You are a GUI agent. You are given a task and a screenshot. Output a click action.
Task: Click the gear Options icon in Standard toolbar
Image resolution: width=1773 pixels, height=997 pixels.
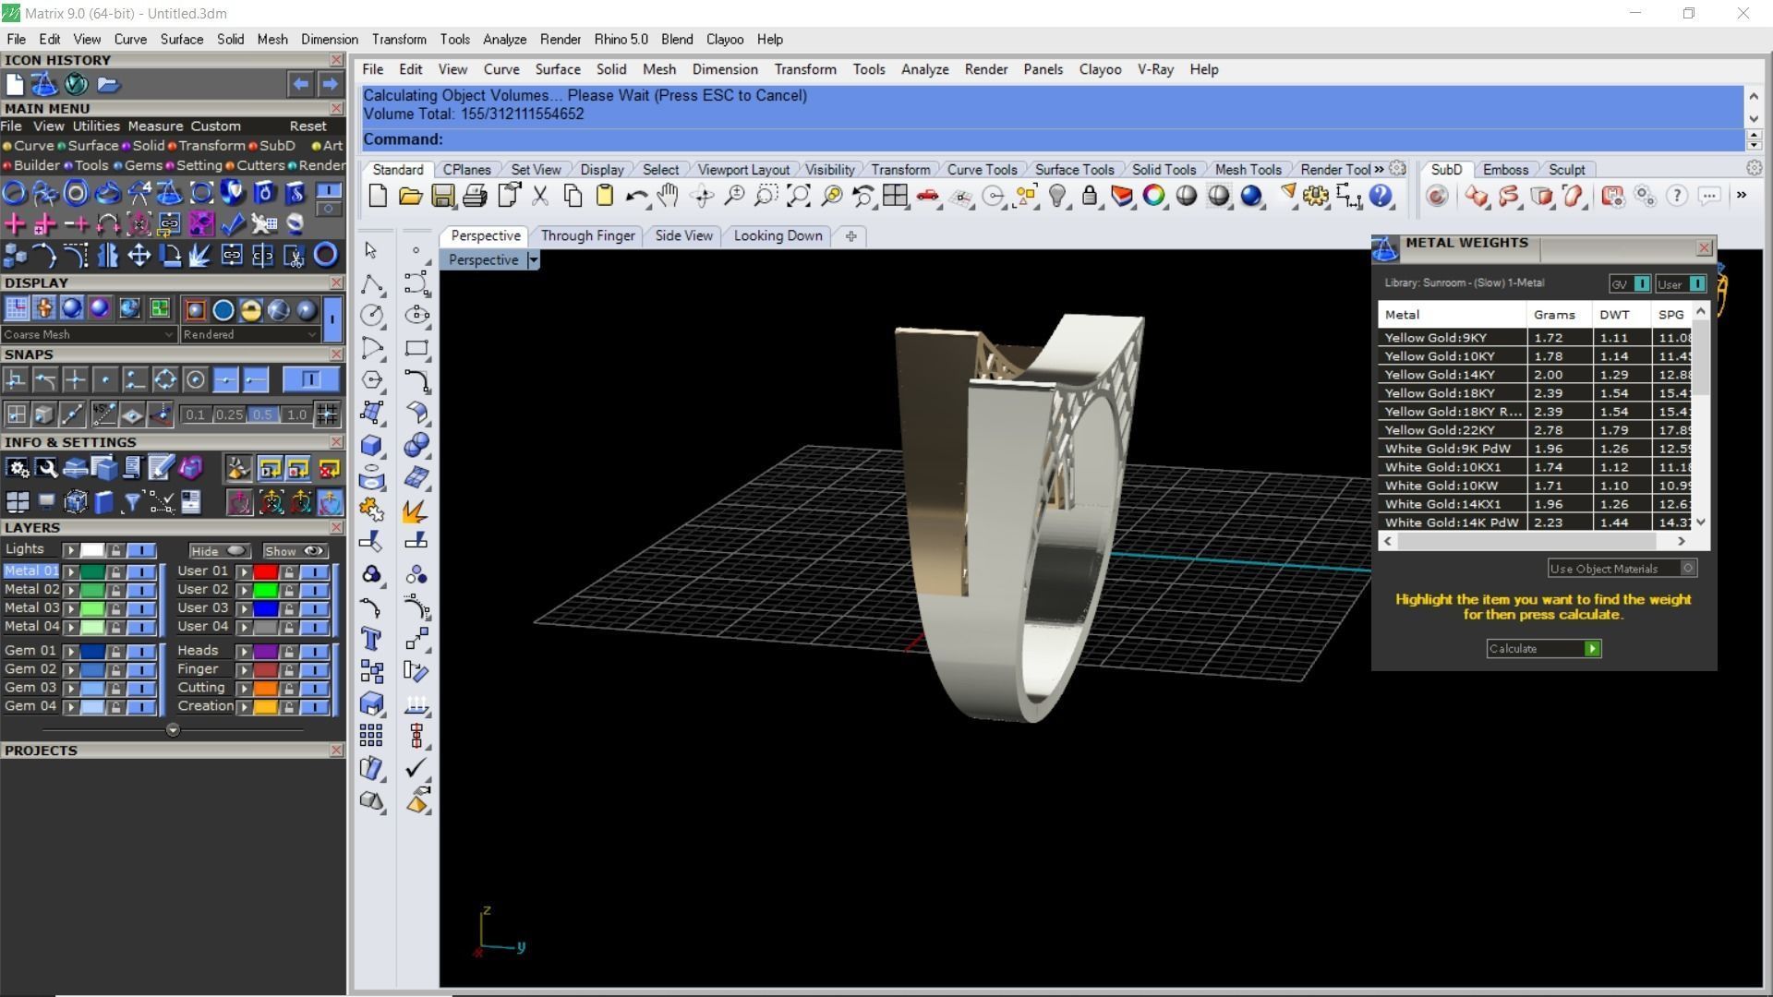[x=1316, y=196]
